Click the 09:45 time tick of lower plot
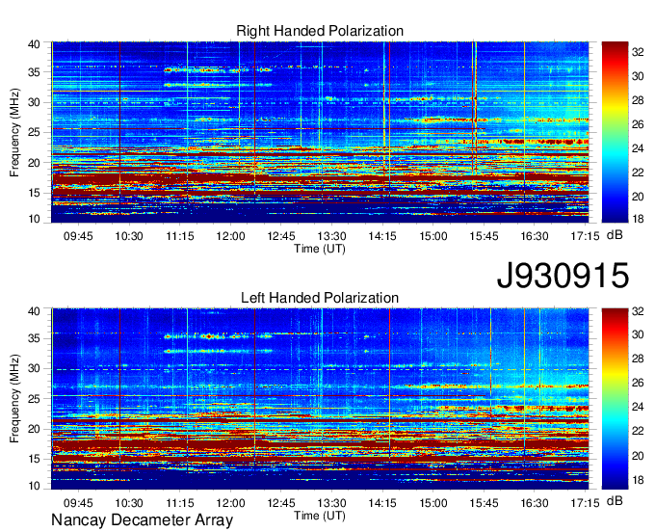This screenshot has width=655, height=532. coord(78,503)
